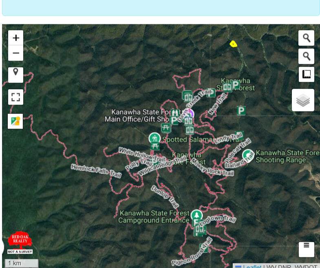Zoom out of the map
This screenshot has height=268, width=320.
[x=16, y=53]
